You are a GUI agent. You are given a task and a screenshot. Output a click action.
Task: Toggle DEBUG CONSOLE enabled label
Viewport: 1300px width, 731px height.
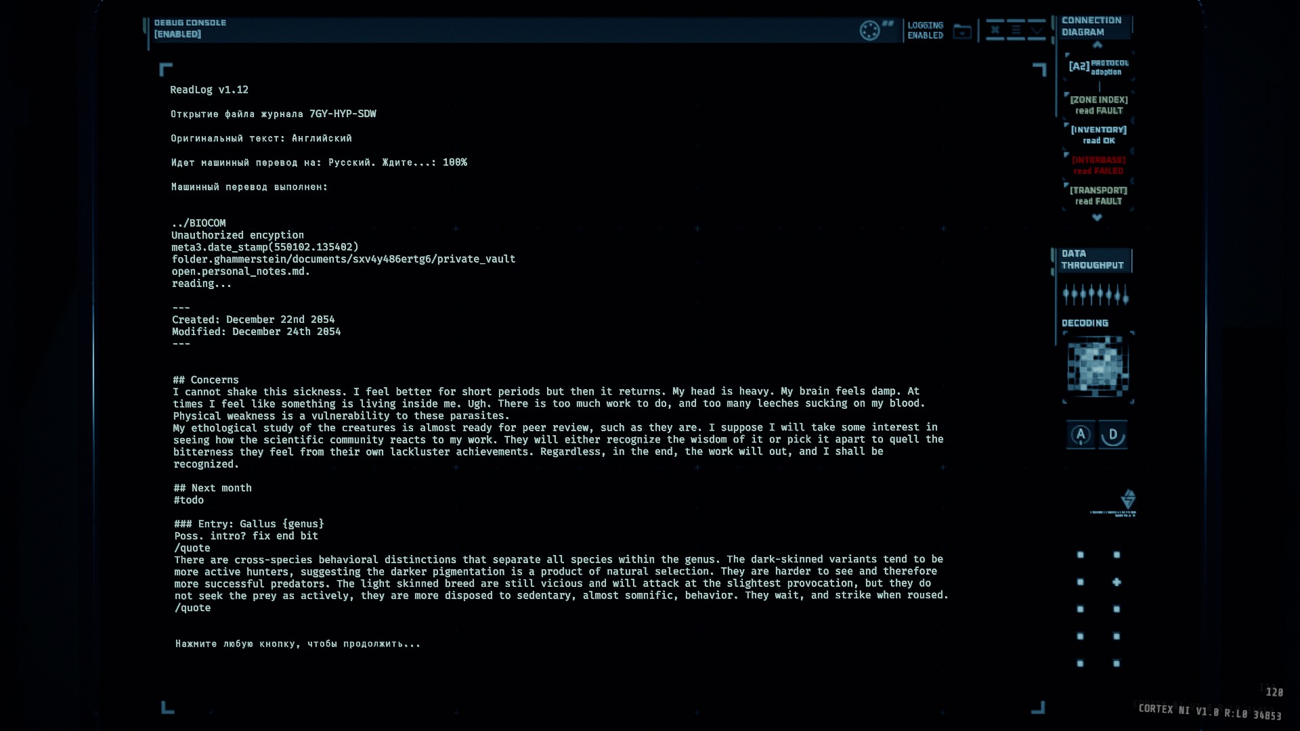(190, 28)
